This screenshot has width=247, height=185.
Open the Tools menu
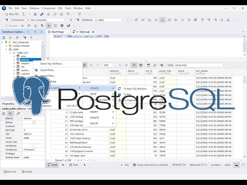68,8
